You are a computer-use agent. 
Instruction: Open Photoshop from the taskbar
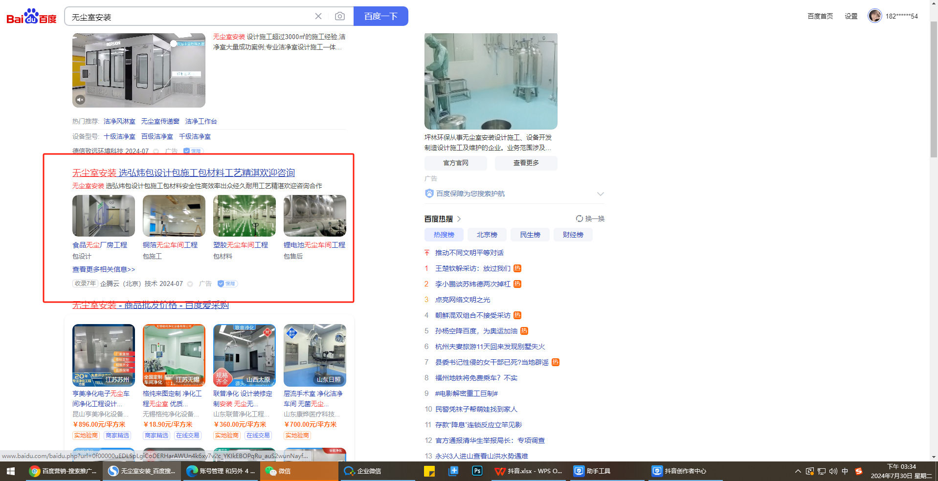tap(477, 471)
